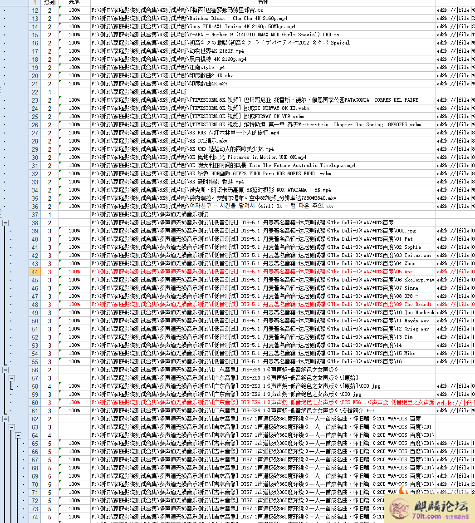Select the level value 1 in row 22

(x=49, y=92)
